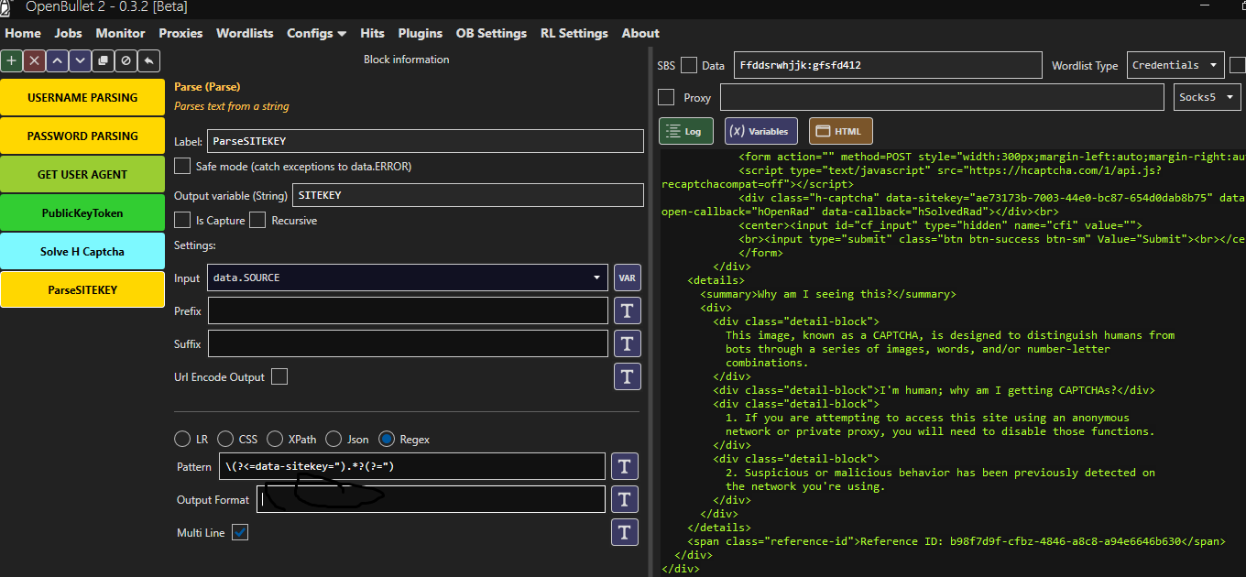
Task: Select the Solve H Captcha block
Action: (x=82, y=252)
